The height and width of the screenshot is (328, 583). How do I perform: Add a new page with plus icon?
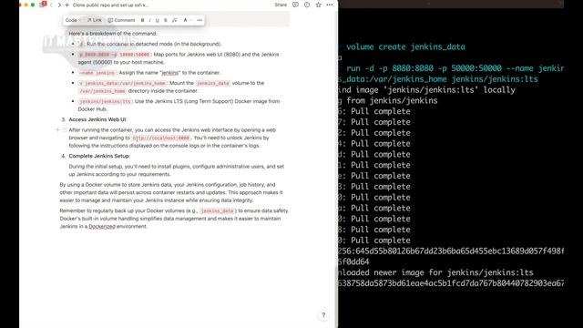66,5
